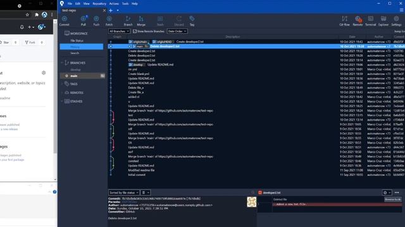Screen dimensions: 405x227
Task: Click the Parents commit hash link
Action: pyautogui.click(x=129, y=202)
